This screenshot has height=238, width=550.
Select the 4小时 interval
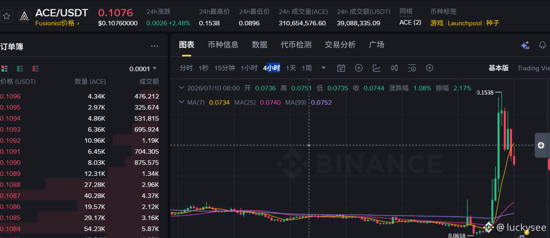point(271,68)
